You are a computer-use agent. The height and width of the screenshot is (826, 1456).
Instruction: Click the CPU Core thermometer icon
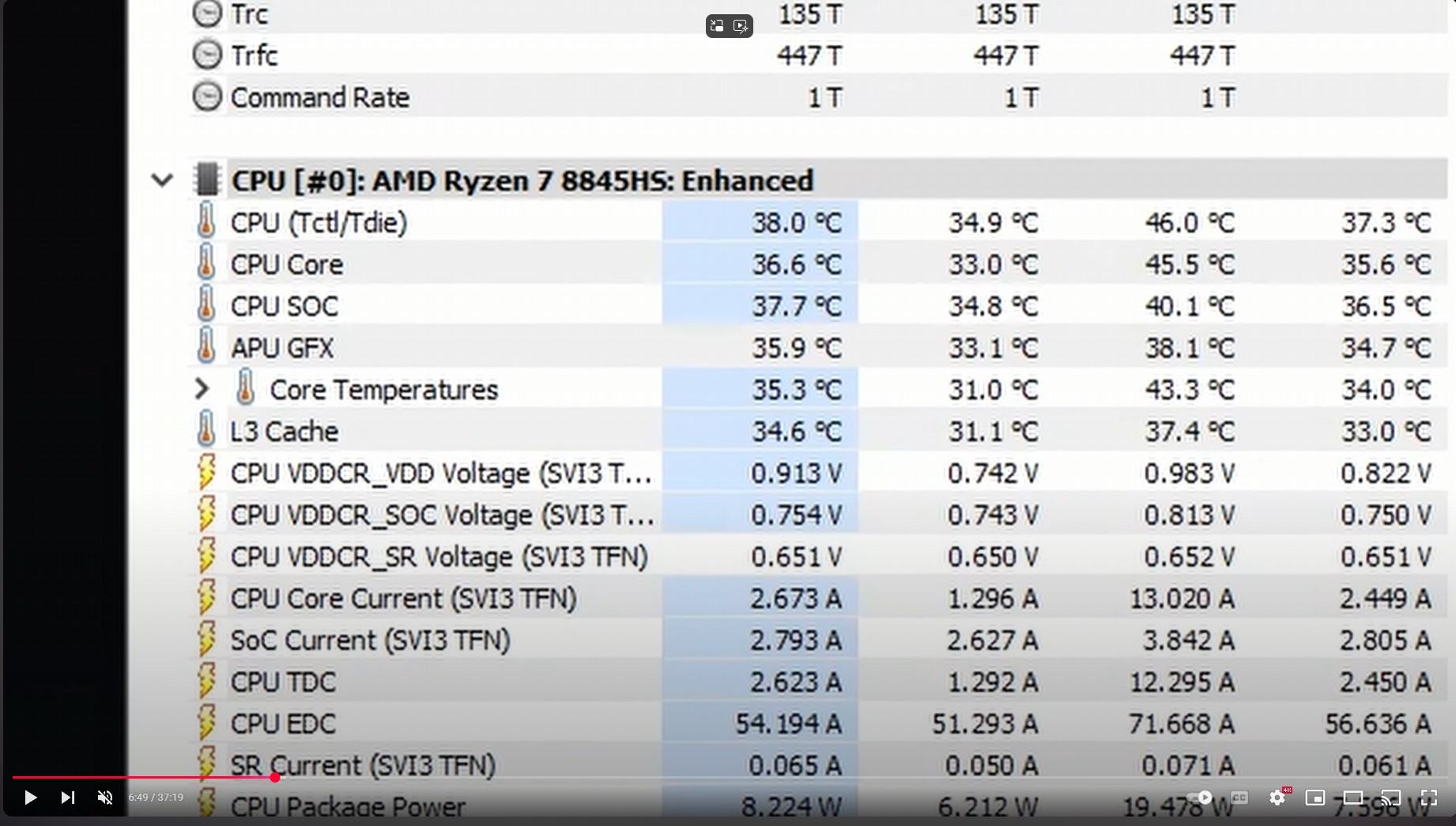pos(206,263)
